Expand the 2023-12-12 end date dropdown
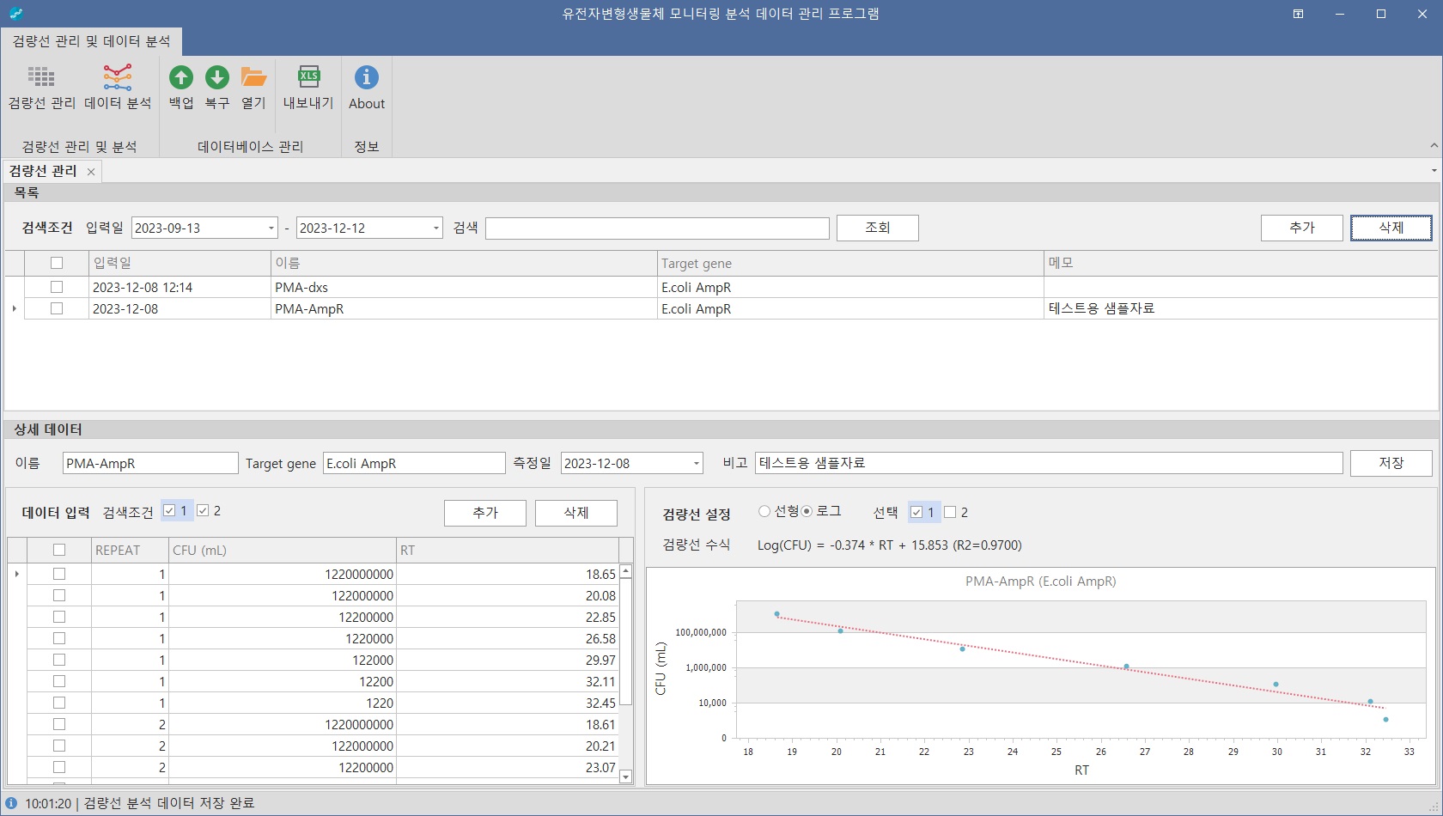This screenshot has height=816, width=1443. pos(436,228)
